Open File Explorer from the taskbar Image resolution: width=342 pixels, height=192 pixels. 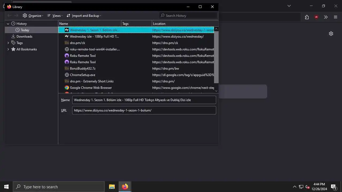click(x=112, y=187)
